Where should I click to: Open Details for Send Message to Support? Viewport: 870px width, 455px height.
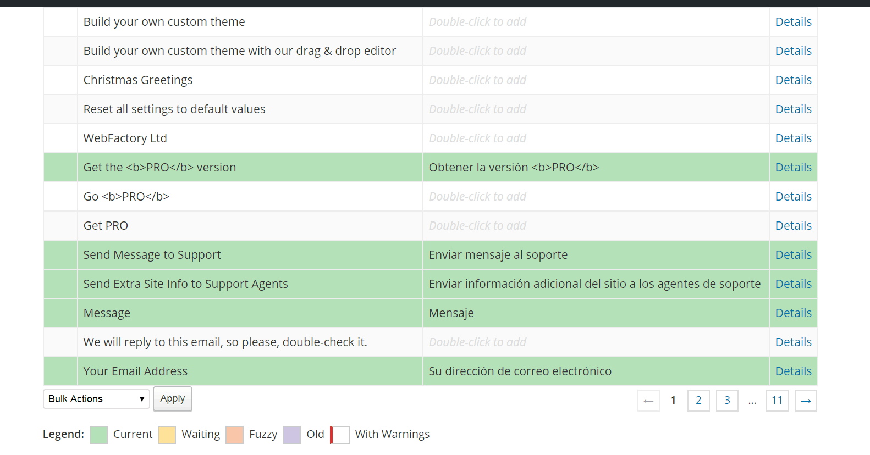793,254
